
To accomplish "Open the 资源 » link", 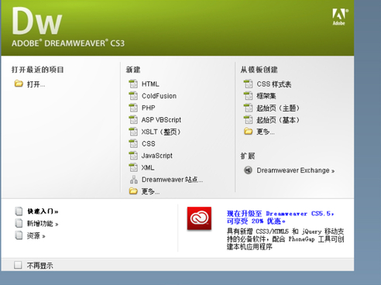I will click(x=36, y=235).
